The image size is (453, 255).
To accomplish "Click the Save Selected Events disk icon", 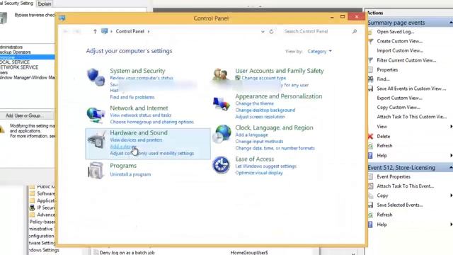I will 370,205.
